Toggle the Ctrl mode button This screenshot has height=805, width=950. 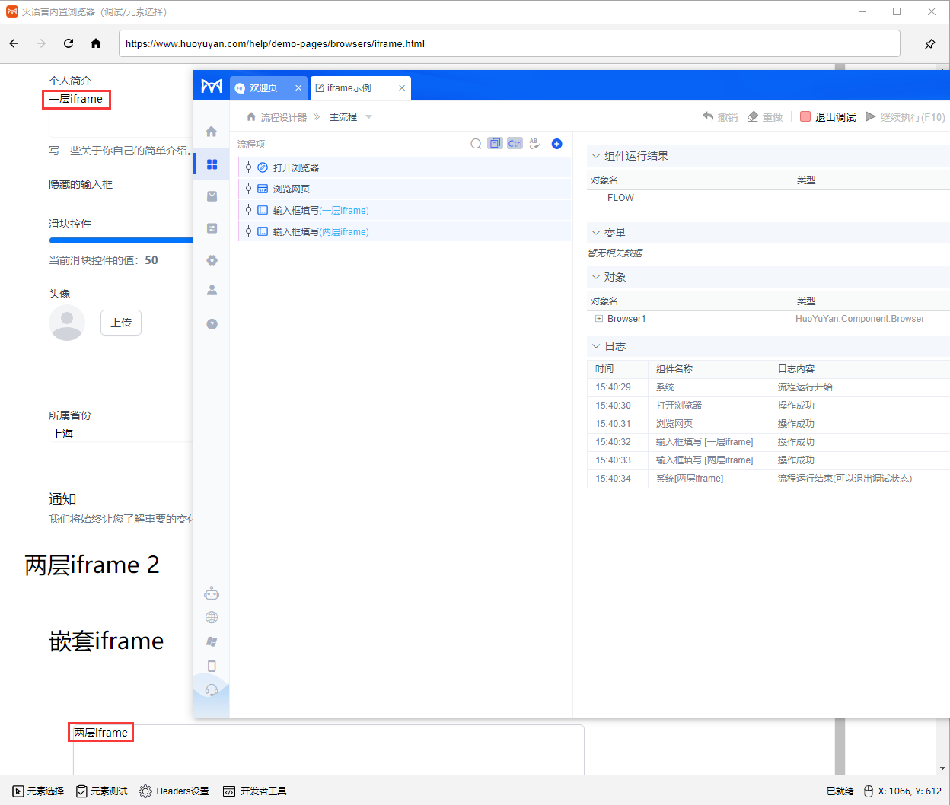click(515, 144)
